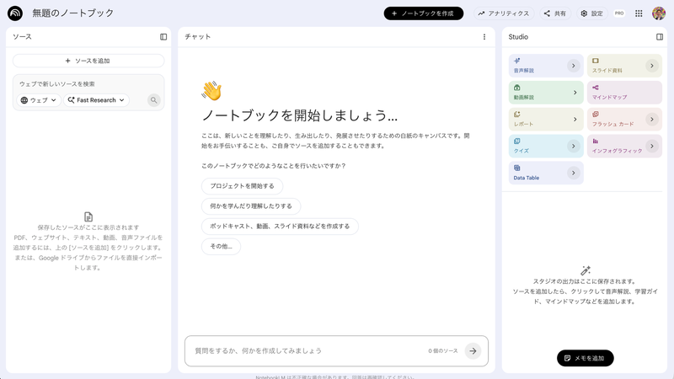The height and width of the screenshot is (379, 674).
Task: Open クイズ options chevron
Action: pyautogui.click(x=574, y=146)
